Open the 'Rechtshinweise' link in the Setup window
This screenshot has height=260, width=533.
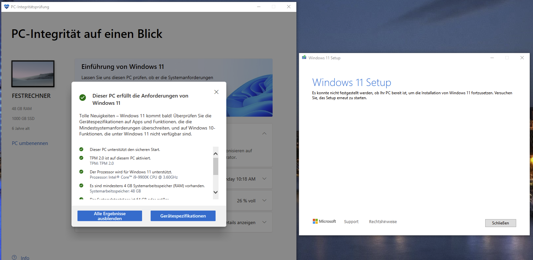tap(383, 222)
